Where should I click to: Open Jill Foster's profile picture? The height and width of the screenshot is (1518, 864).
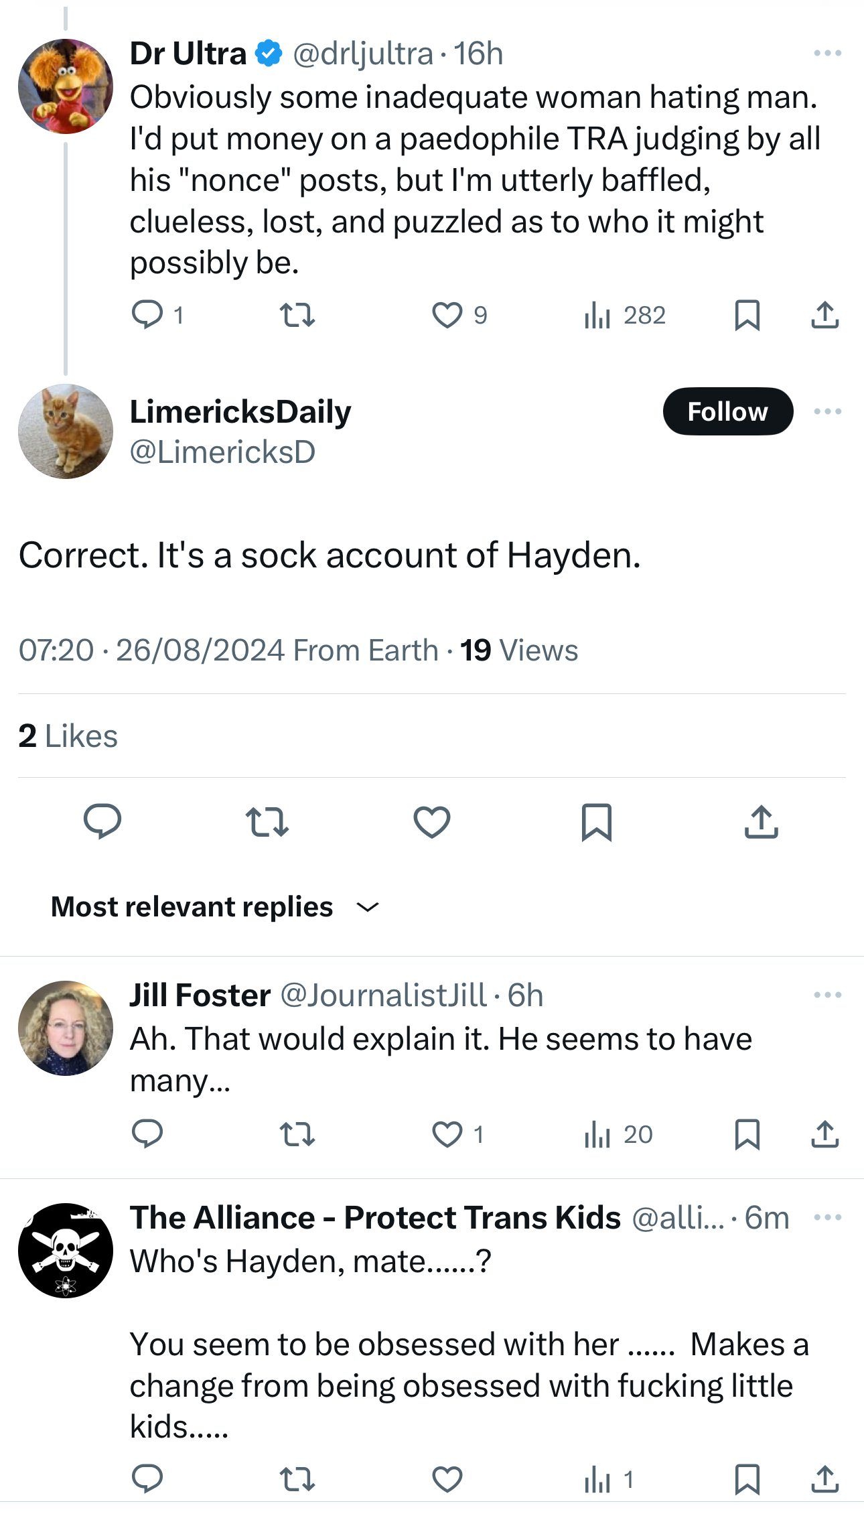pyautogui.click(x=66, y=1028)
